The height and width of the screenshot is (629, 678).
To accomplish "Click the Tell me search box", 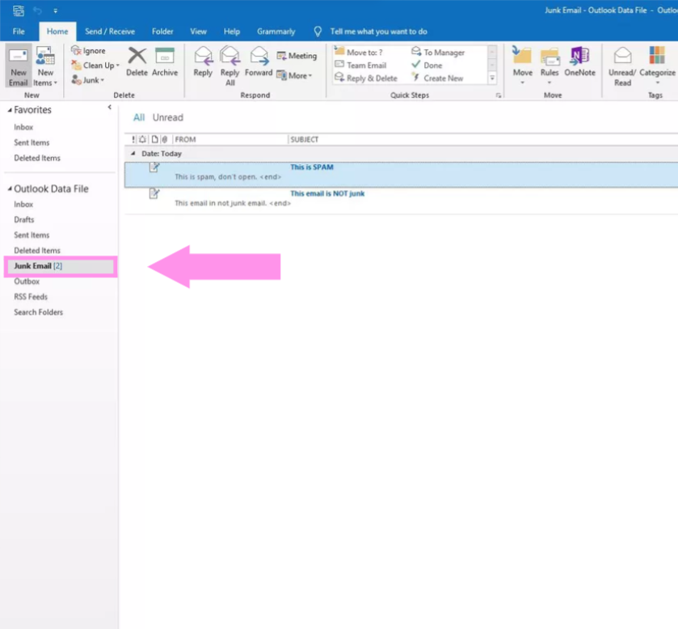I will pos(378,32).
